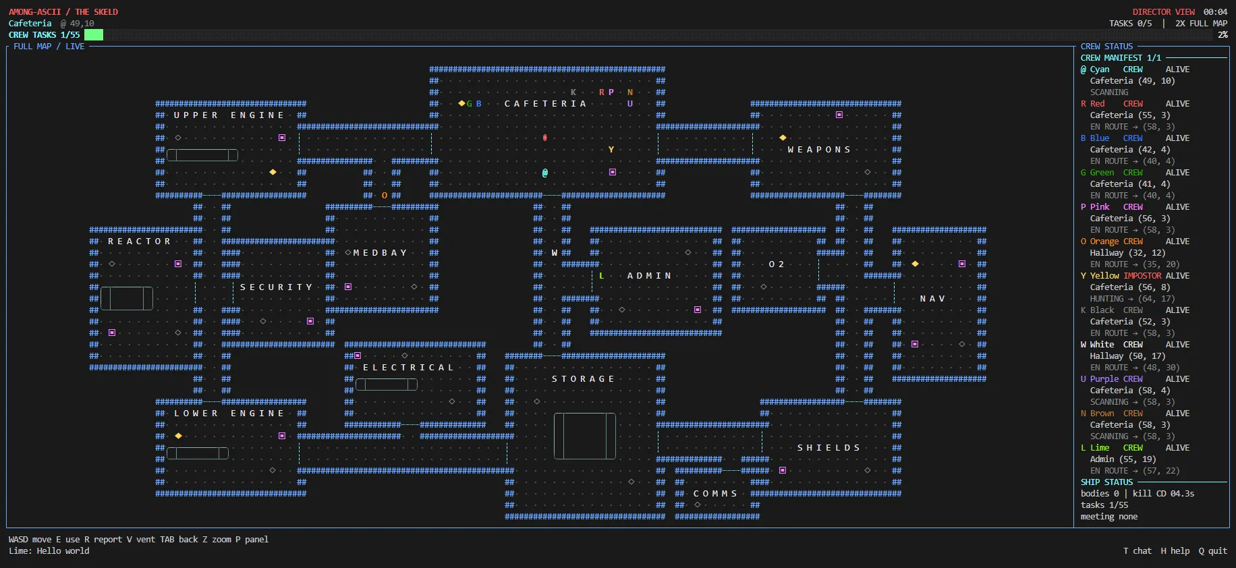Select the yellow Y impostor marker on the map
This screenshot has height=568, width=1236.
coord(611,150)
